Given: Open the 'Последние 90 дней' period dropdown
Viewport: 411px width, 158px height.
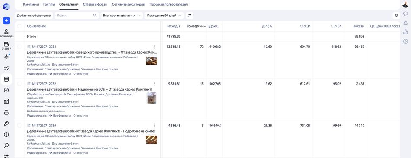Looking at the screenshot, I should pyautogui.click(x=164, y=16).
